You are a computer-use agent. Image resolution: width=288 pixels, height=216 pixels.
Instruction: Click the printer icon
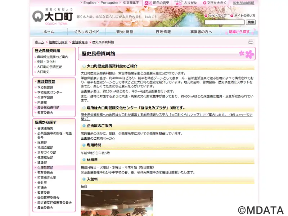(251, 42)
